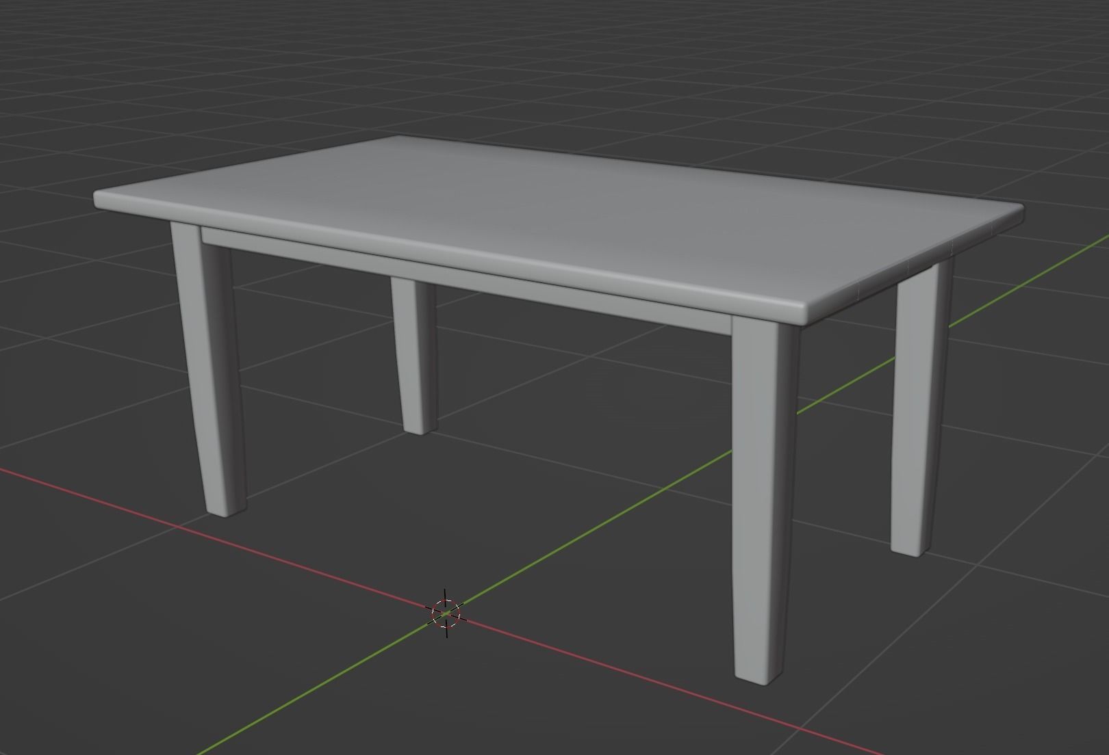The image size is (1109, 755).
Task: Select the rear-right table leg
Action: (921, 407)
